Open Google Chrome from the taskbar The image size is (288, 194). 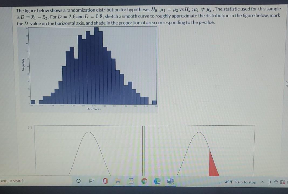(x=144, y=181)
